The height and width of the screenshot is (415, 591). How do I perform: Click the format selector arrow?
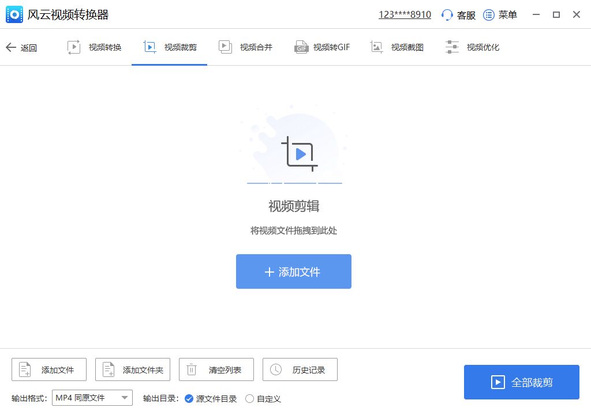(125, 398)
